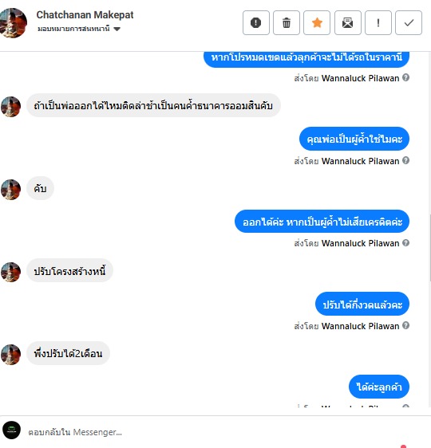Select the blue ได้ค่ะลูกค้า message bubble

pos(379,387)
